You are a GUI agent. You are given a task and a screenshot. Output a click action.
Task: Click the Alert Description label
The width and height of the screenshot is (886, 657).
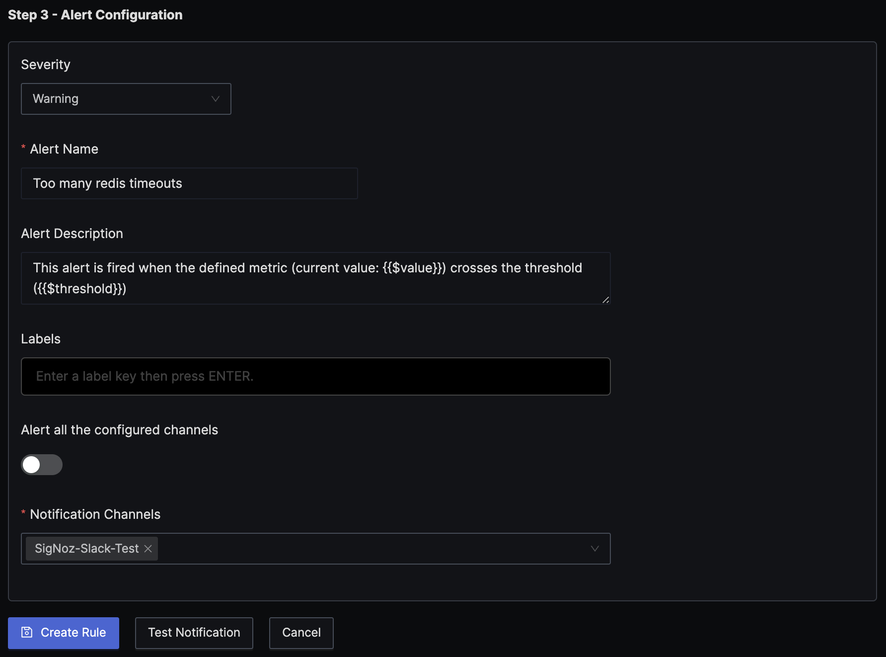(72, 234)
